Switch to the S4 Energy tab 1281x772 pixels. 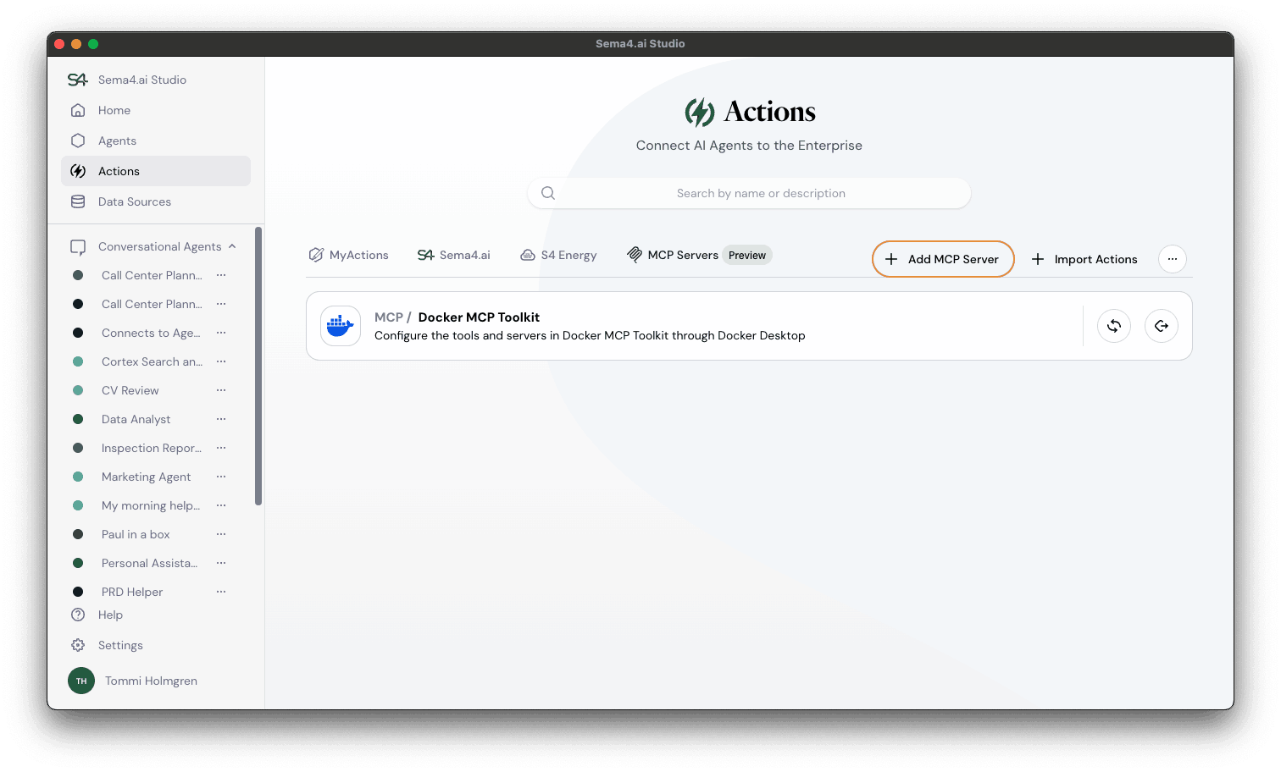tap(558, 255)
